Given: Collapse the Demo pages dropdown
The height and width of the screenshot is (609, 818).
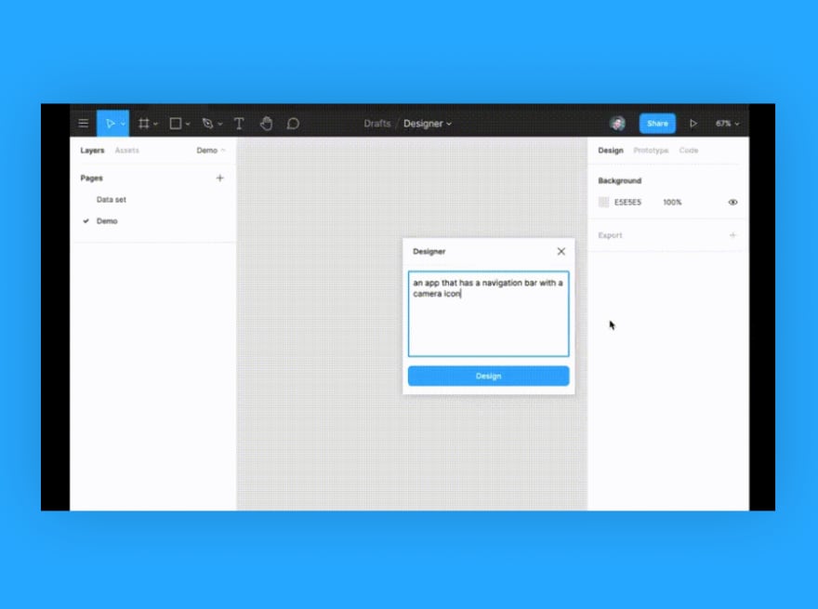Looking at the screenshot, I should (211, 151).
